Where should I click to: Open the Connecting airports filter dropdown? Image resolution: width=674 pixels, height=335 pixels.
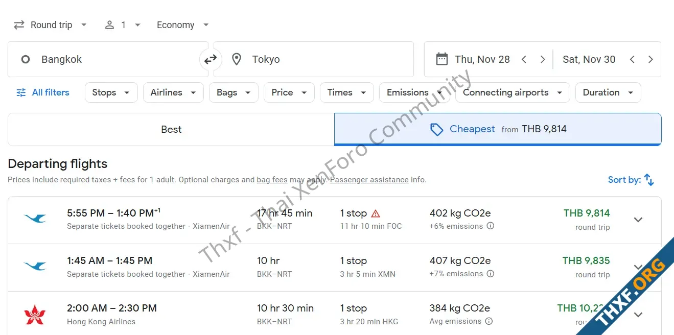pyautogui.click(x=513, y=92)
